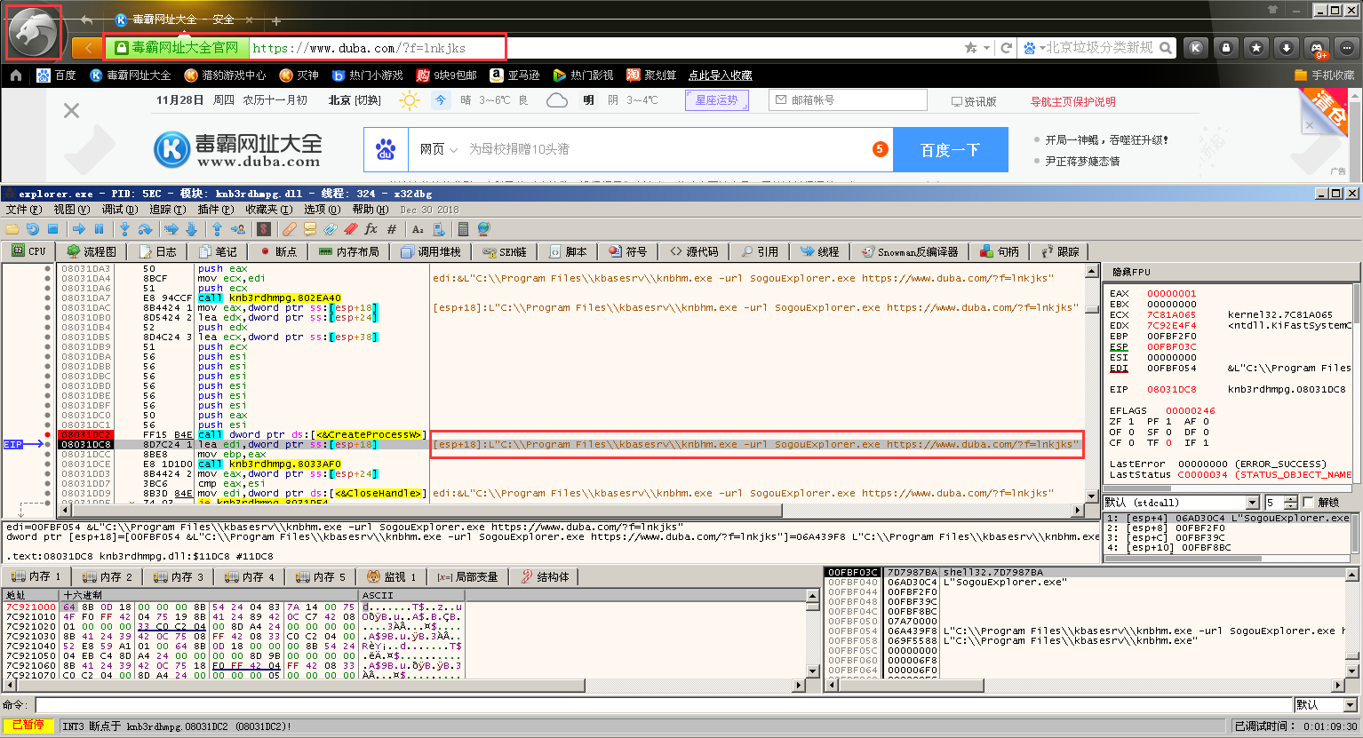This screenshot has width=1363, height=738.
Task: Click the hash (#) icon in toolbar
Action: (x=392, y=229)
